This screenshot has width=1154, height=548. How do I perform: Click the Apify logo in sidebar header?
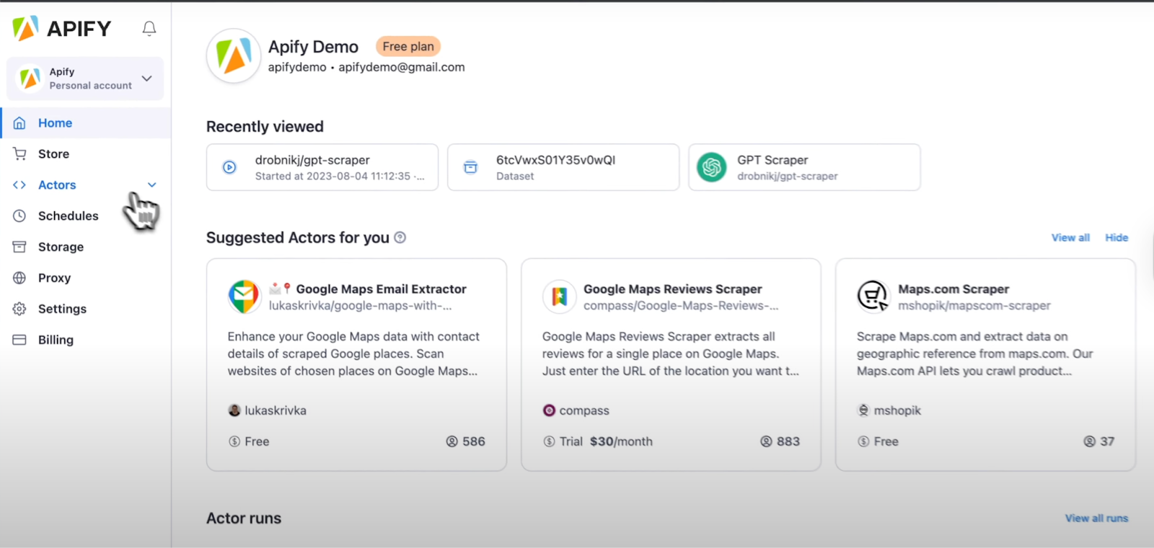coord(62,28)
